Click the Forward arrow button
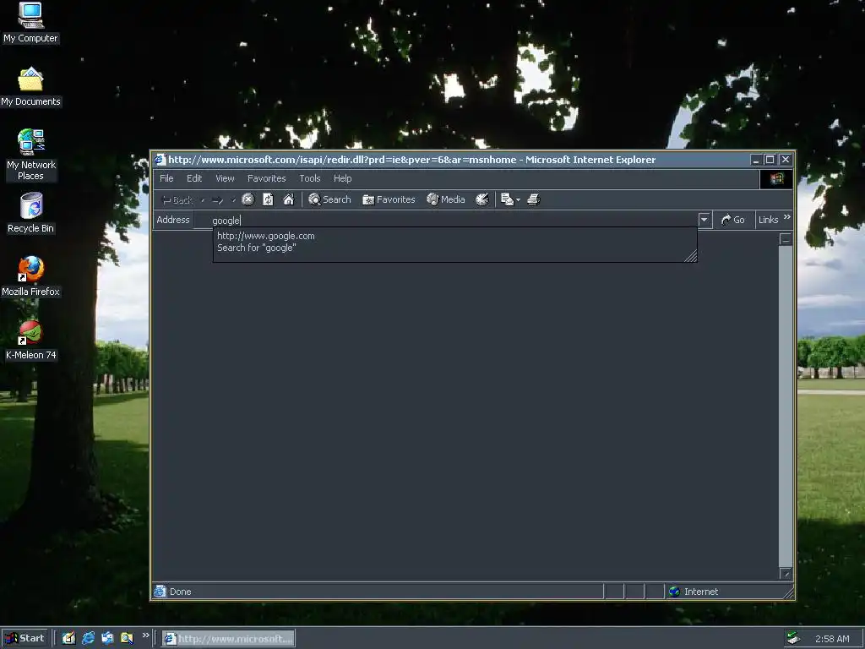This screenshot has height=649, width=865. tap(217, 200)
